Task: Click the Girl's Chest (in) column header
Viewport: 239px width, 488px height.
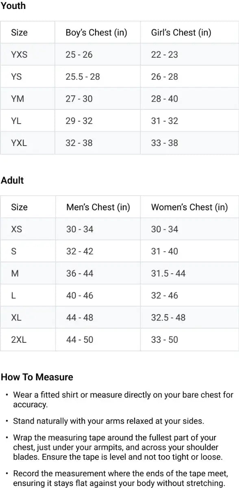Action: click(181, 33)
